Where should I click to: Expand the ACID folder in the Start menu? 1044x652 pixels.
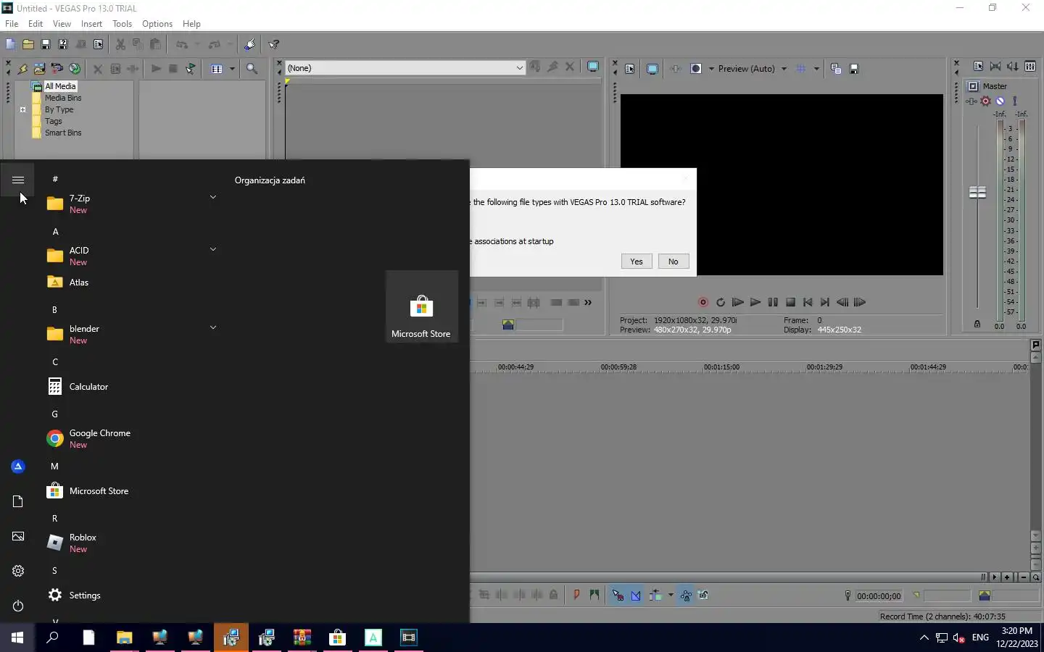click(213, 249)
